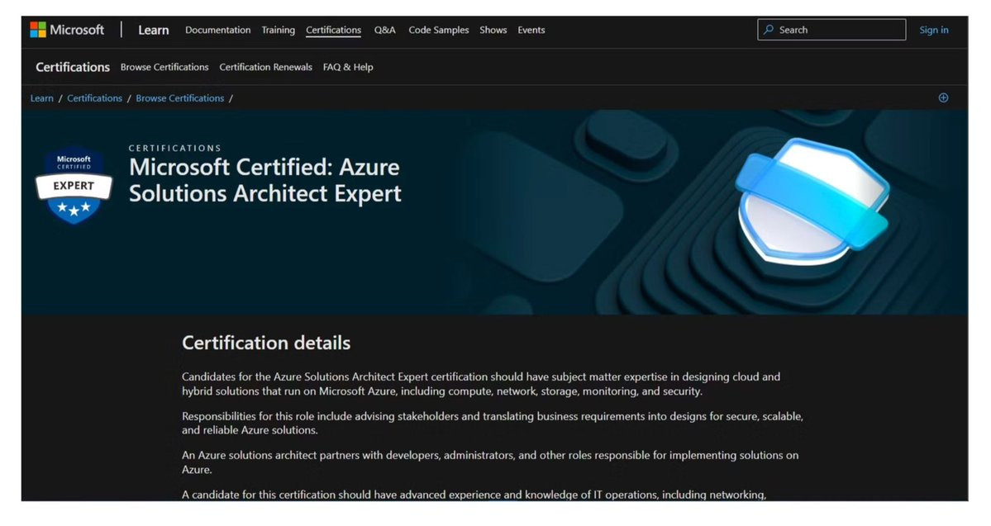Click the Microsoft Certified Expert badge
991x526 pixels.
[74, 186]
